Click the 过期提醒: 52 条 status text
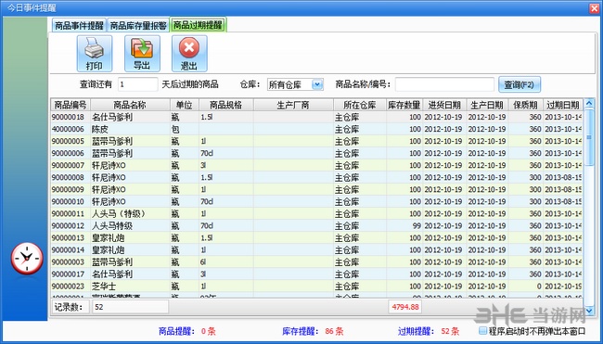The height and width of the screenshot is (344, 603). click(429, 331)
